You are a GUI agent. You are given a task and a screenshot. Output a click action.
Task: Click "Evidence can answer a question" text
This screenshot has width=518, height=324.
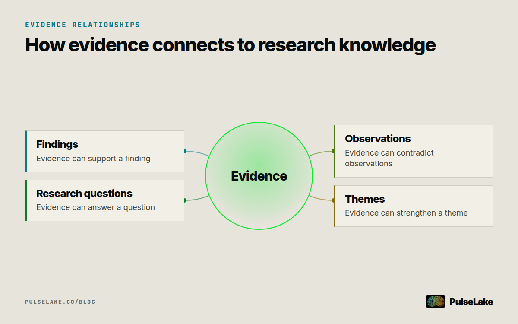(95, 207)
